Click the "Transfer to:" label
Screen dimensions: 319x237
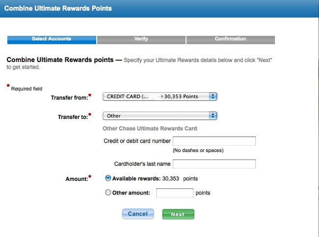click(73, 117)
